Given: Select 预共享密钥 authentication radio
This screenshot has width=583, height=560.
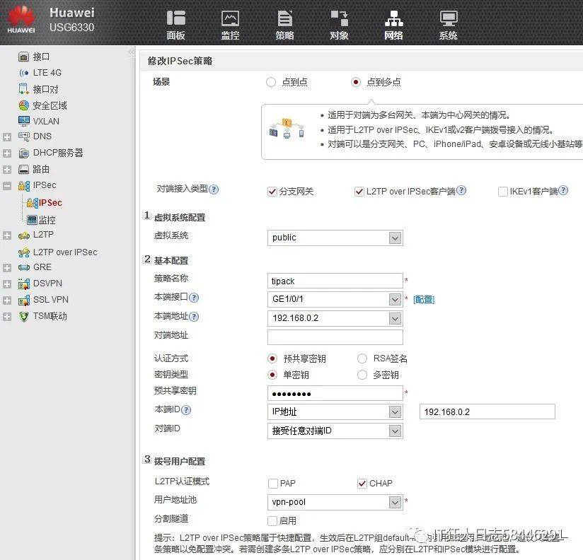Looking at the screenshot, I should [x=272, y=358].
